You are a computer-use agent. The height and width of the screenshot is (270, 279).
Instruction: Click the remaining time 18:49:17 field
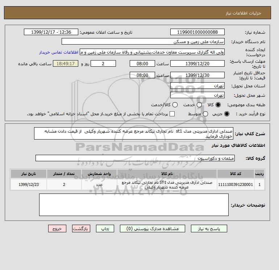(66, 63)
